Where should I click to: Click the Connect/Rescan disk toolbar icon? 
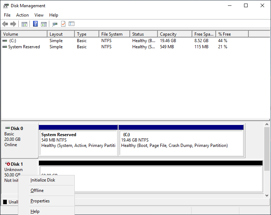click(55, 24)
